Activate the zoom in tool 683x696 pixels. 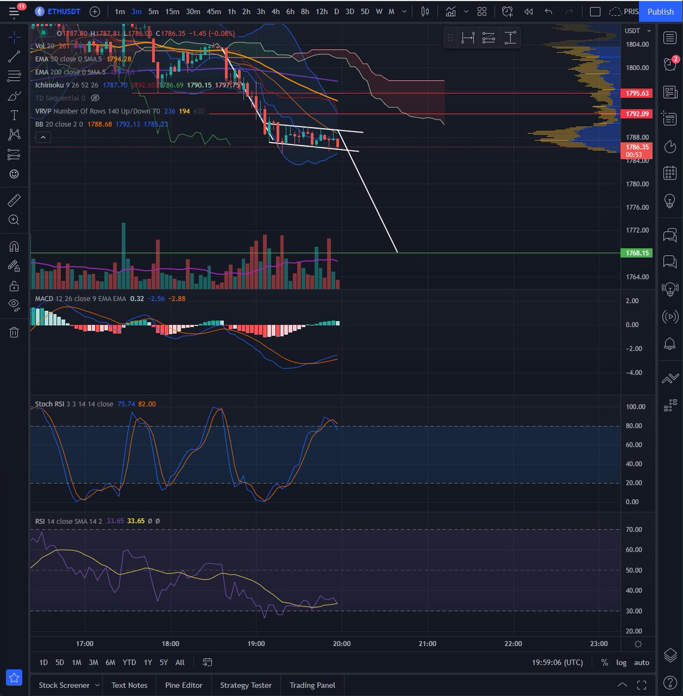[x=14, y=220]
